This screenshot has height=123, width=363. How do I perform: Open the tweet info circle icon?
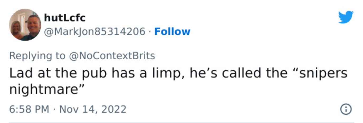coord(346,109)
